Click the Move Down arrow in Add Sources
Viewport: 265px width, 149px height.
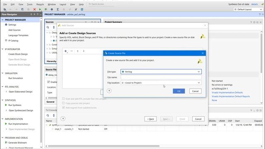point(84,51)
